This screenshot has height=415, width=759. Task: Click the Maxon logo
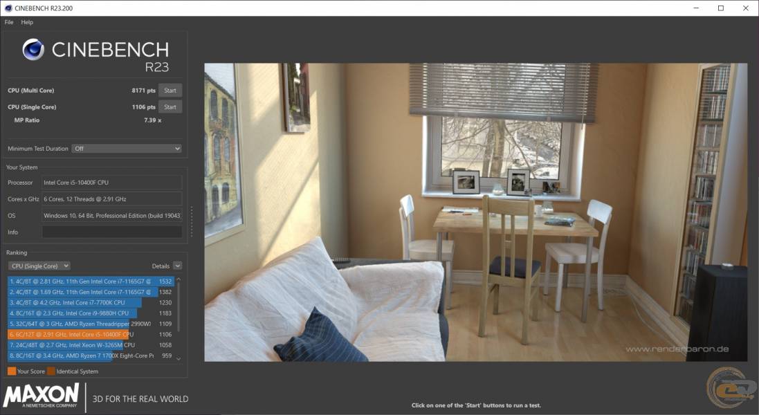pos(41,395)
